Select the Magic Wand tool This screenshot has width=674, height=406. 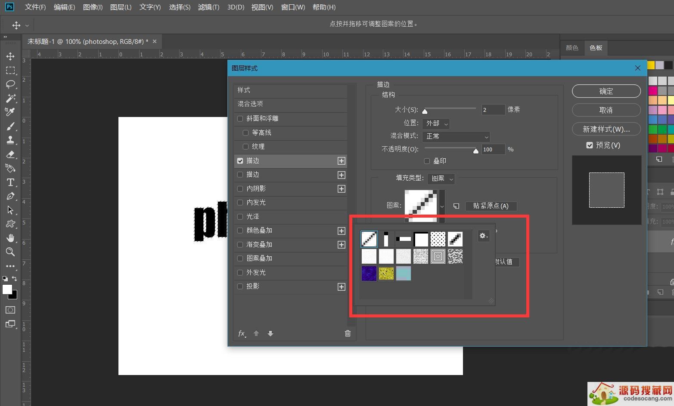click(10, 98)
